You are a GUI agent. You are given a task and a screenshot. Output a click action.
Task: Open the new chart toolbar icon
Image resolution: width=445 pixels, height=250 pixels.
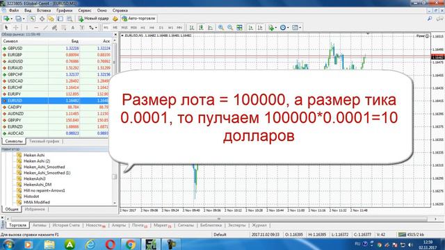6,19
